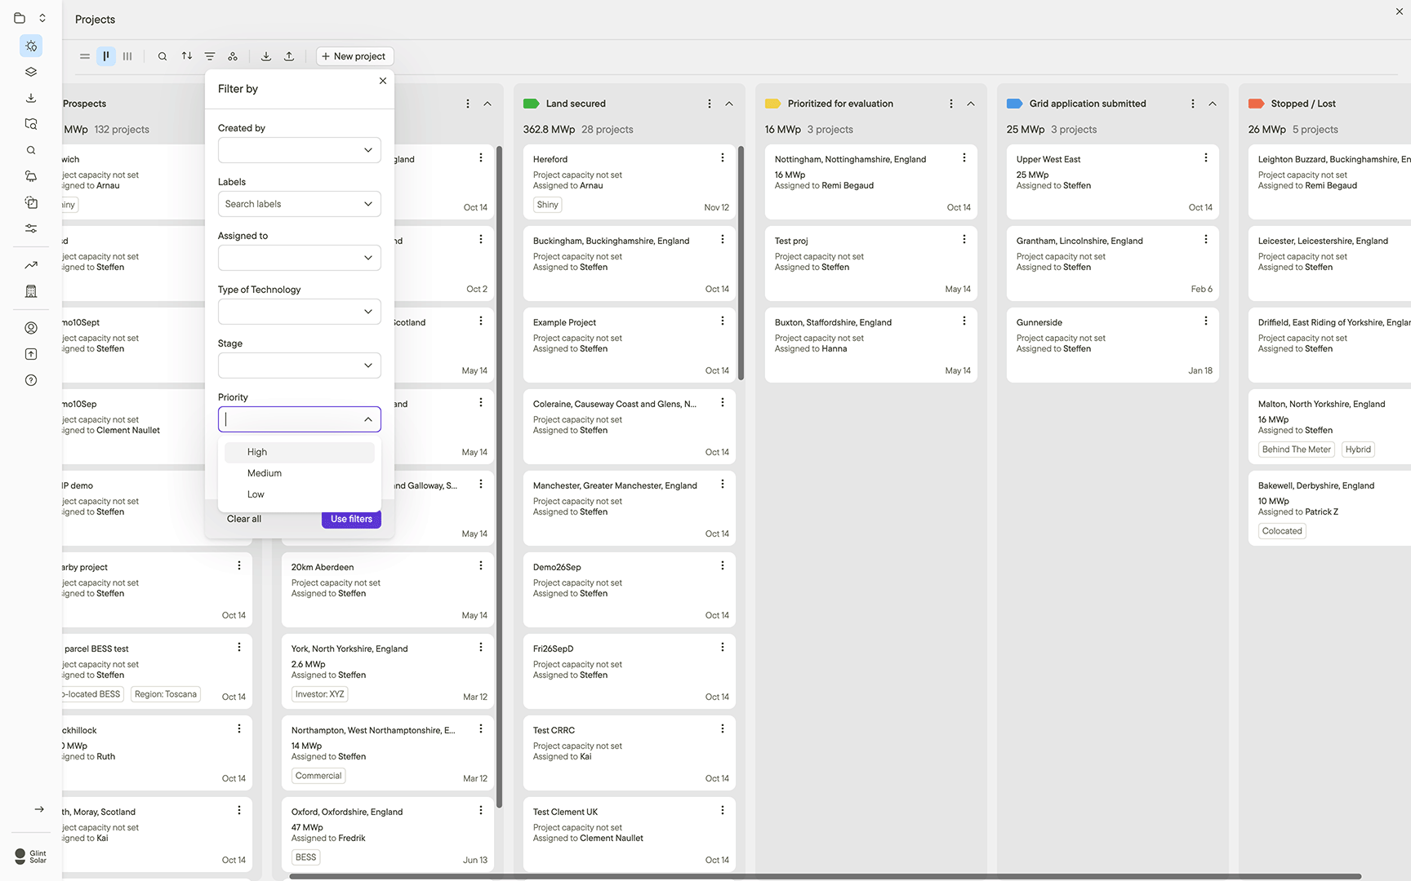
Task: Switch to the narrow columns board view
Action: pyautogui.click(x=127, y=56)
